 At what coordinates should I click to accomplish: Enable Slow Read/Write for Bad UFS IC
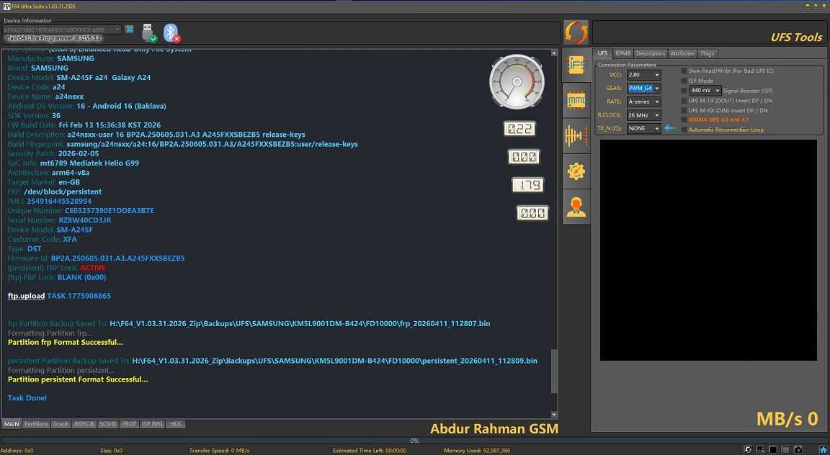pos(684,71)
